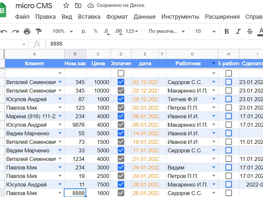The width and height of the screenshot is (263, 197).
Task: Click the fx formula icon
Action: click(37, 44)
